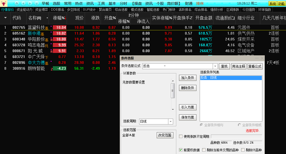The width and height of the screenshot is (286, 154).
Task: Click 功能 button at top right
Action: pos(281,4)
